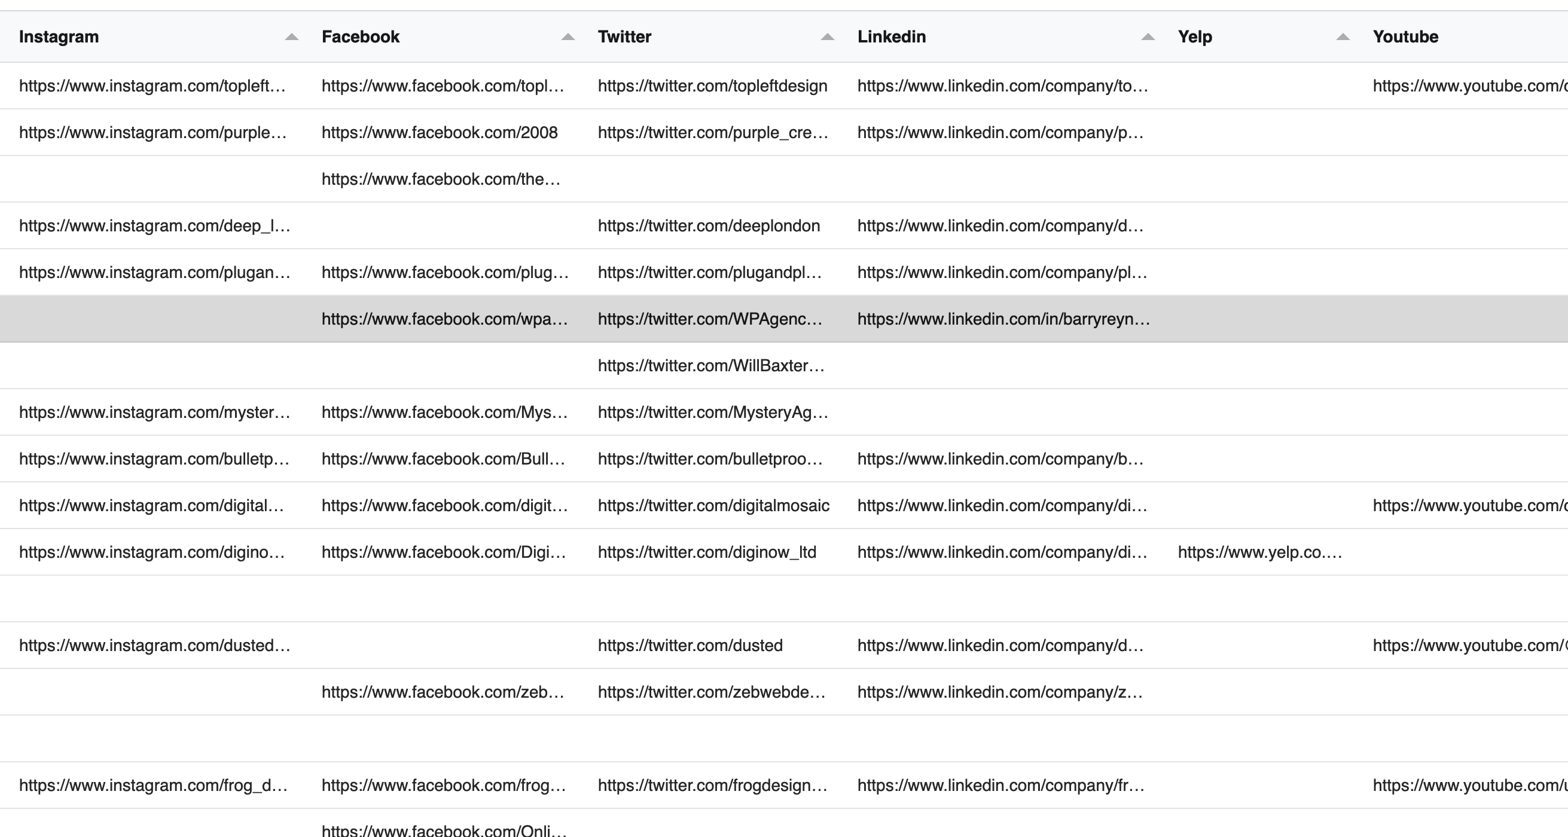Click the Youtube column header label

1405,36
